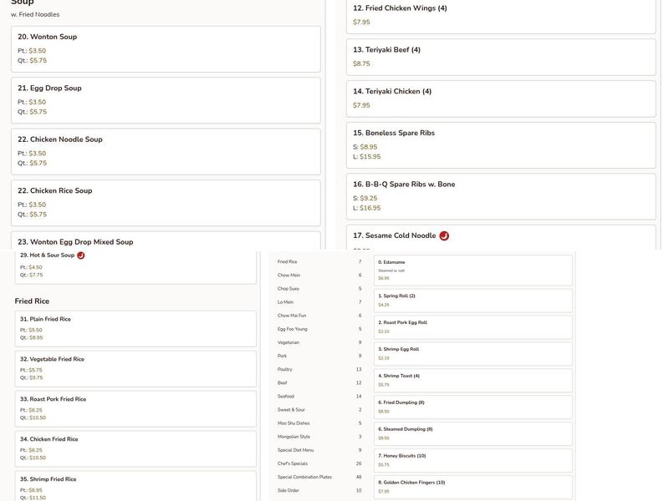This screenshot has height=501, width=669.
Task: Select B-B-Q Spare Ribs w. Bone
Action: click(x=500, y=195)
